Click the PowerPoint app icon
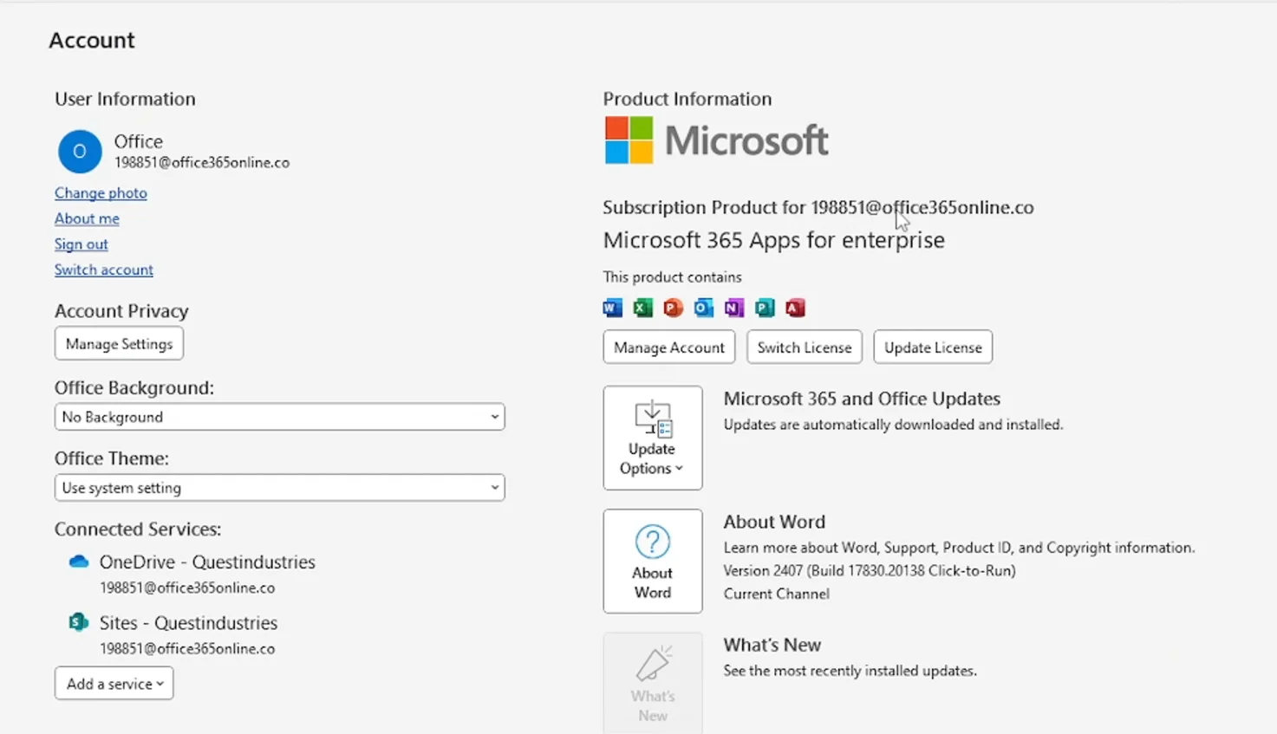 coord(674,308)
